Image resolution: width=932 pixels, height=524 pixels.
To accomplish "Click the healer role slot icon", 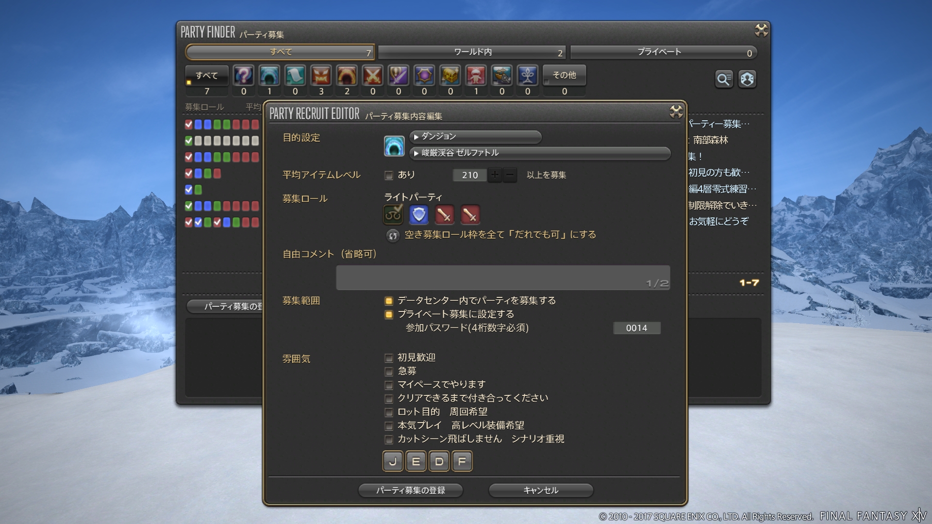I will click(393, 214).
